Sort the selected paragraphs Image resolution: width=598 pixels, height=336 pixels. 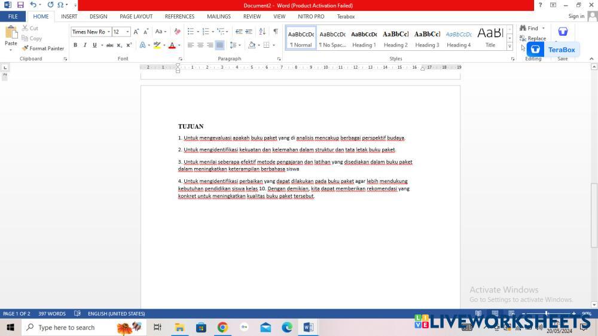point(262,32)
